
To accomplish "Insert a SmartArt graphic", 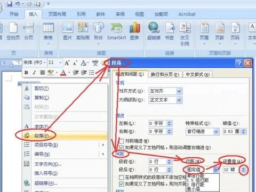I will click(x=117, y=31).
